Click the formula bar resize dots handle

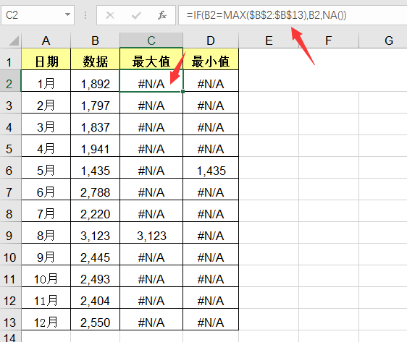point(85,15)
